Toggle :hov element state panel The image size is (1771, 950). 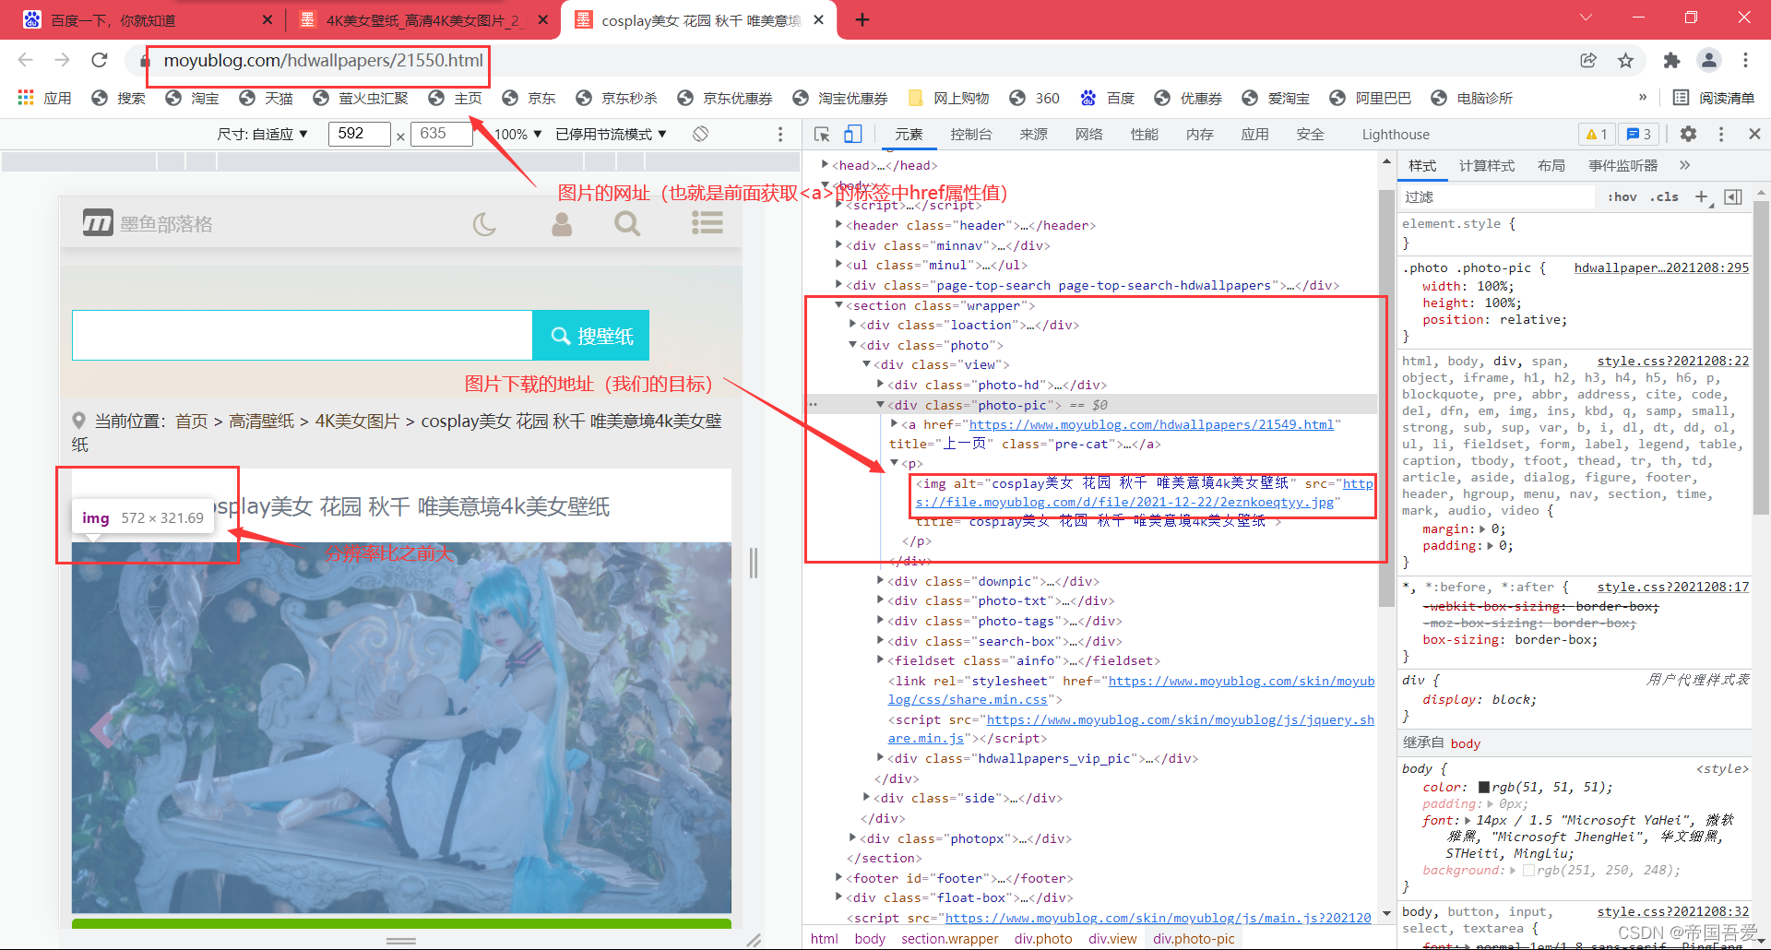click(x=1622, y=196)
